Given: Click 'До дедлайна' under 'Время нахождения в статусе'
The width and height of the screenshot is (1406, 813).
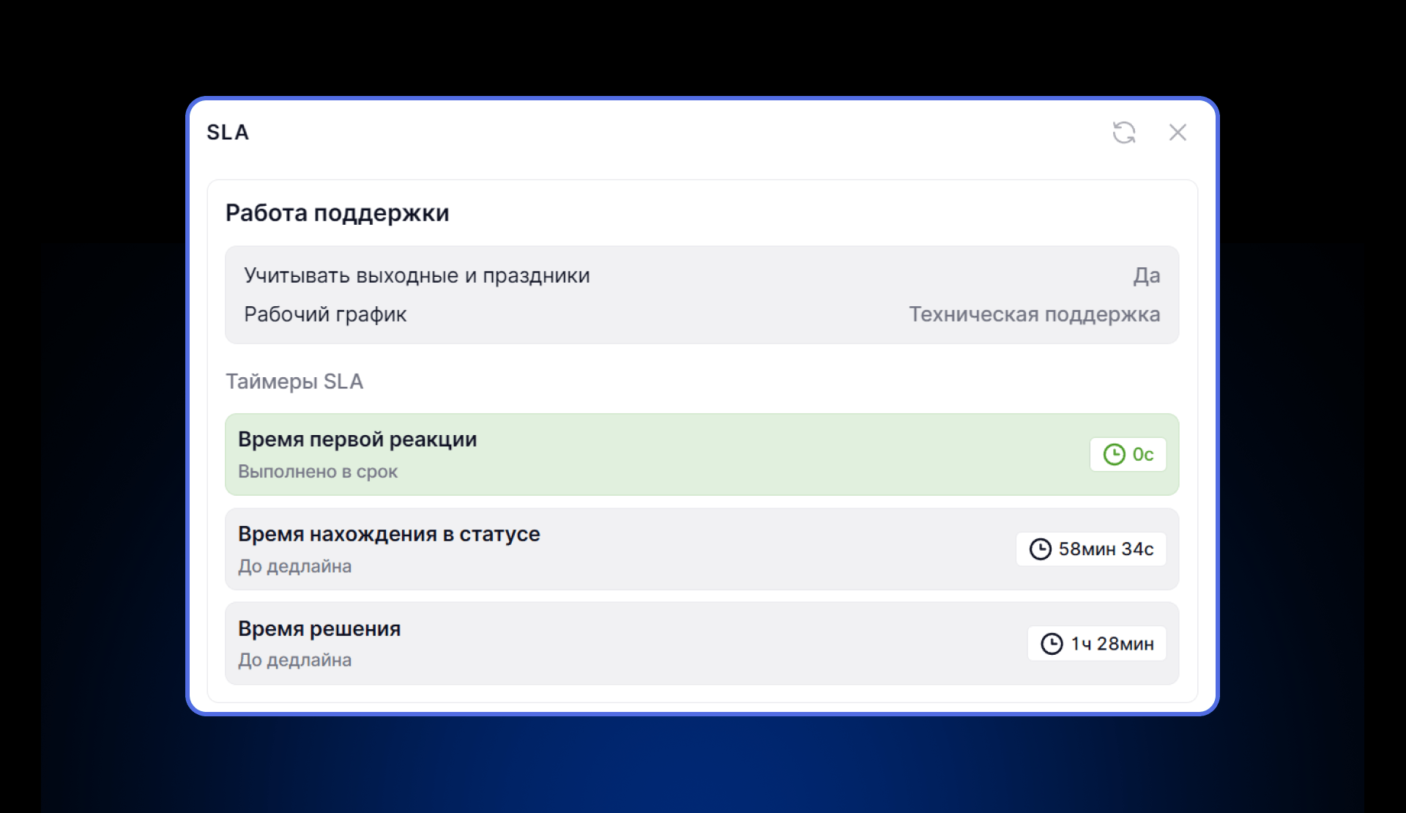Looking at the screenshot, I should [294, 566].
